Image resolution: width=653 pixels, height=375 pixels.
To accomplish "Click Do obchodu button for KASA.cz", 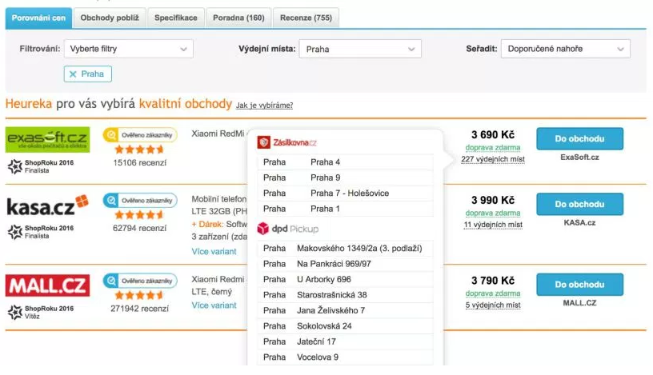I will [x=579, y=204].
